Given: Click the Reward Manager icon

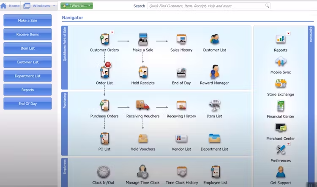Looking at the screenshot, I should [214, 72].
